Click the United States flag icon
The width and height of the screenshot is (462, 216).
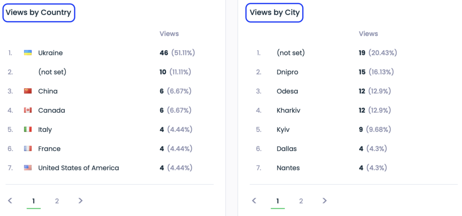coord(28,168)
